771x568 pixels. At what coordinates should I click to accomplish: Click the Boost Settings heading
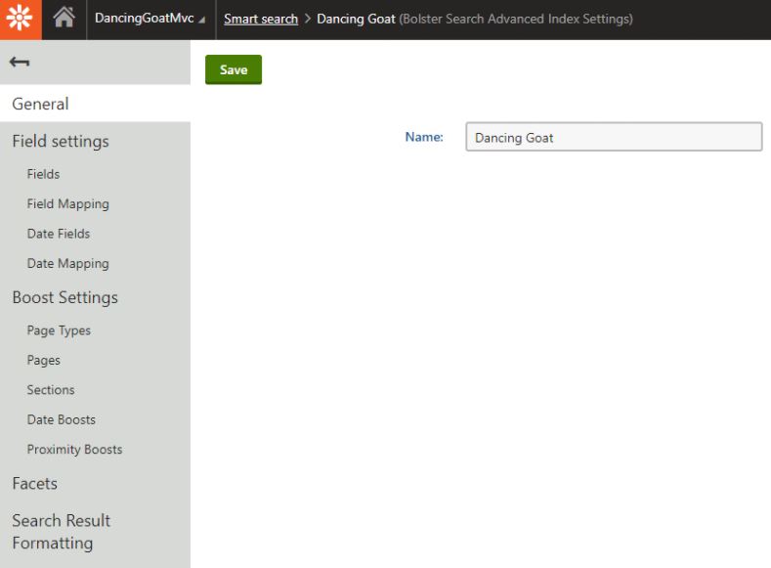[65, 297]
